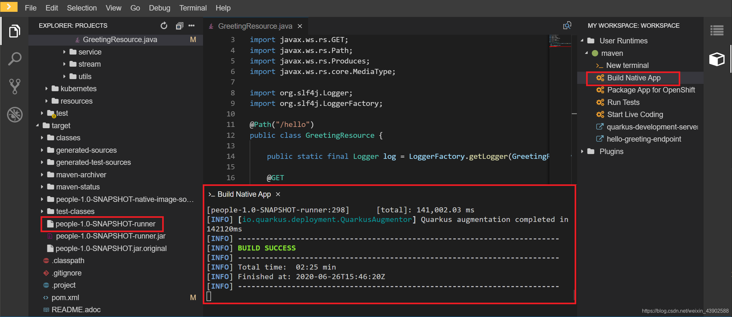Open the Source Control git icon
Viewport: 732px width, 317px height.
(x=14, y=86)
